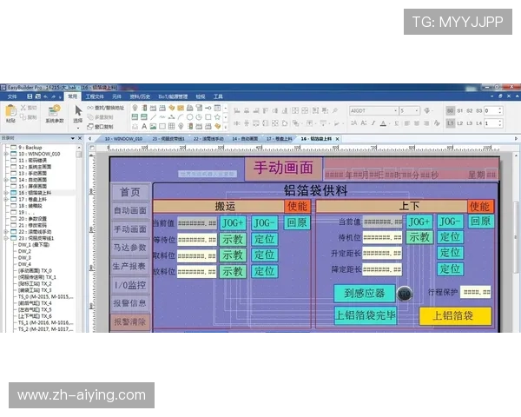Click Window Copy (窗口复制) command
Image resolution: width=521 pixels, height=417 pixels.
click(x=101, y=127)
